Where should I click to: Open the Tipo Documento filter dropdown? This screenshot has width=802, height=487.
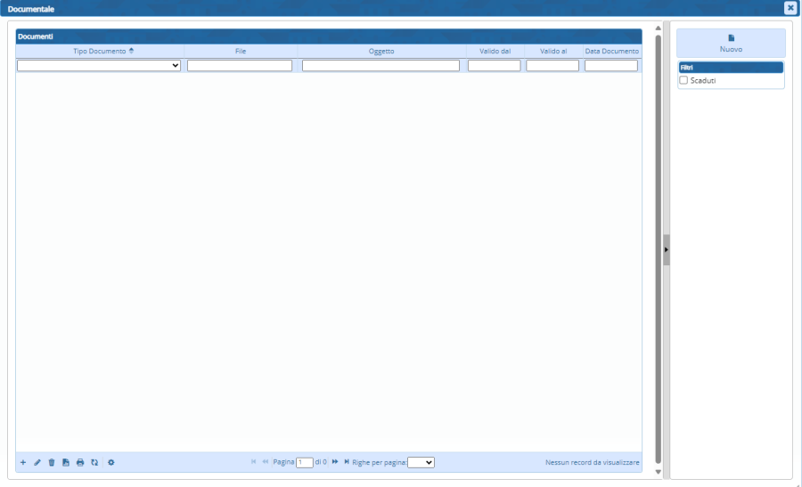coord(99,66)
